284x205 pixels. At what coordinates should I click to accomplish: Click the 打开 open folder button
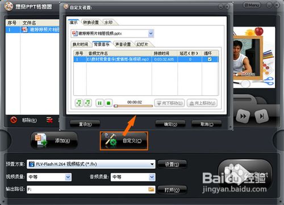coord(172,190)
